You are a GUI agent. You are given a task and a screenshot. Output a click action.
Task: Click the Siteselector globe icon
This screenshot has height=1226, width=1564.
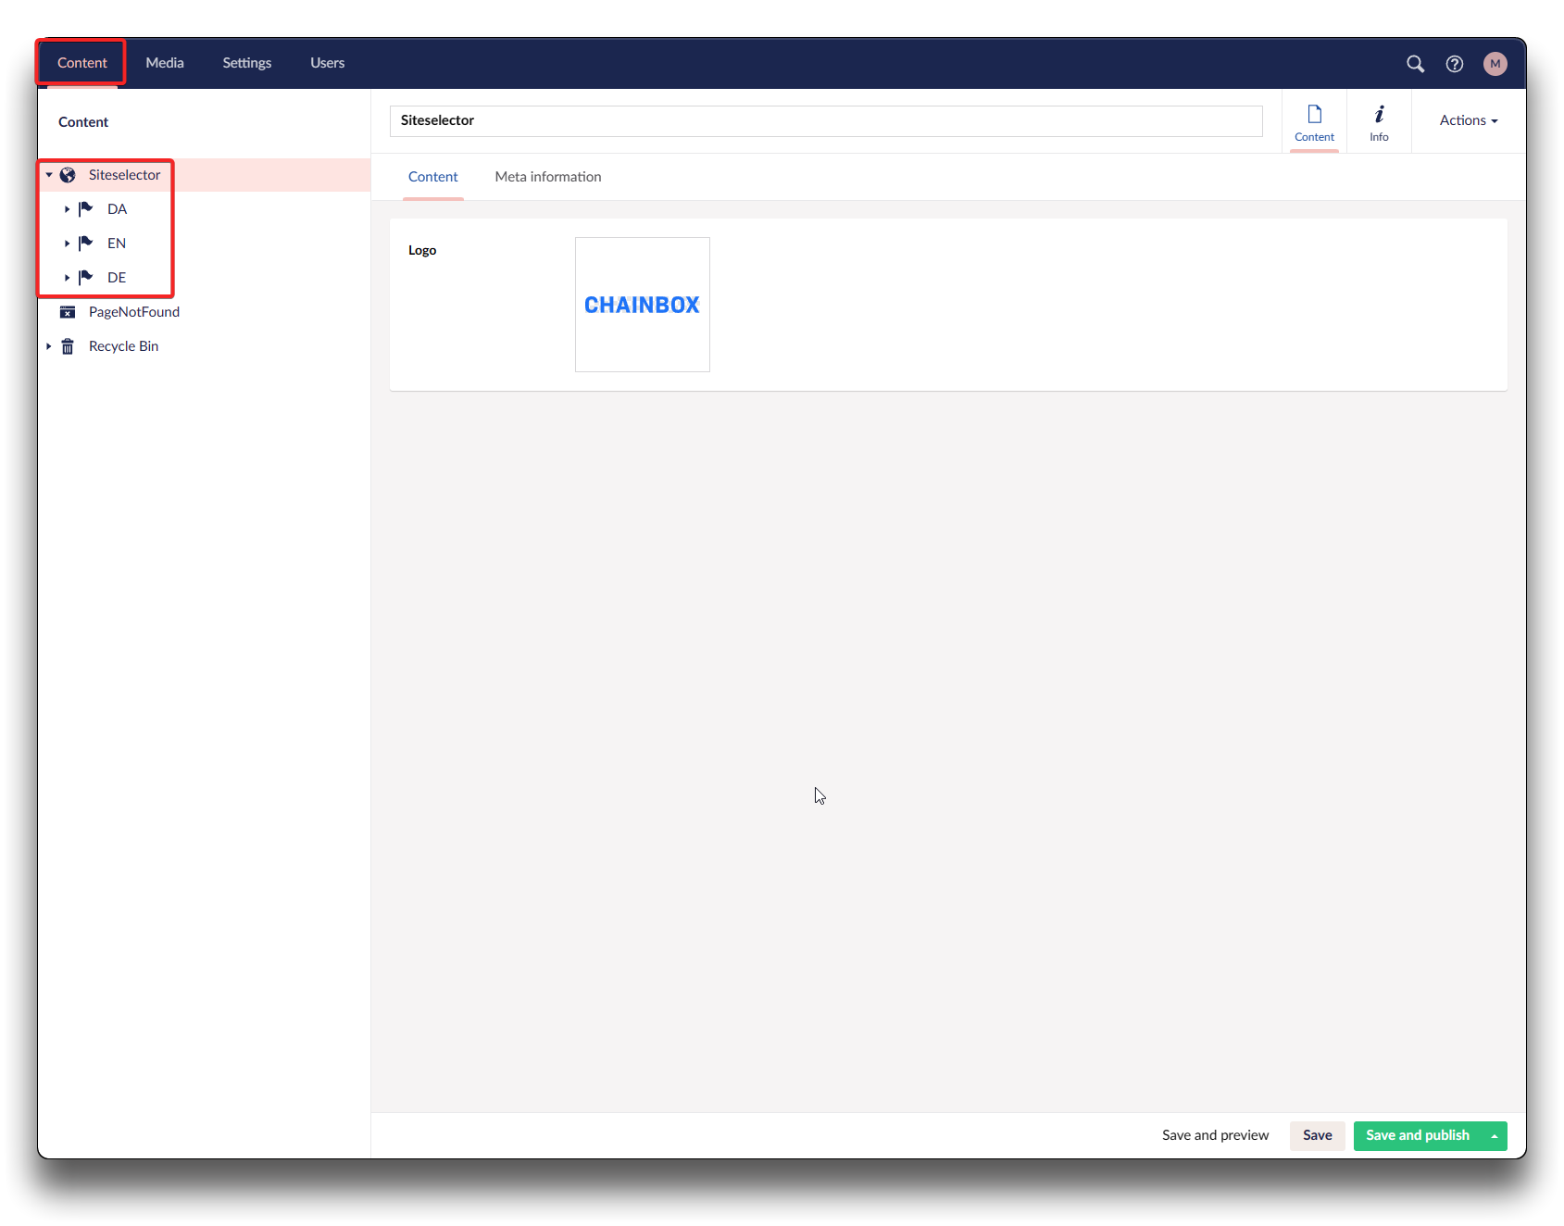[68, 175]
